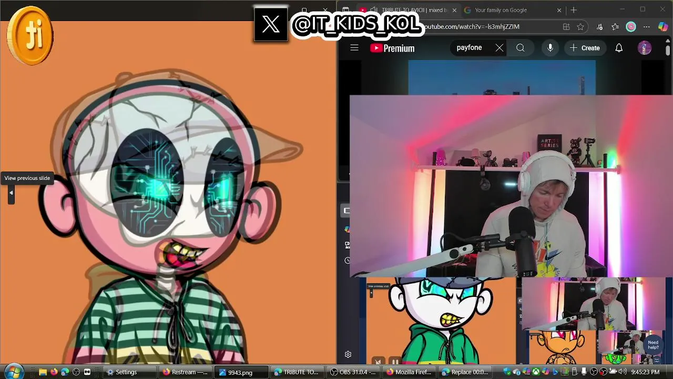673x379 pixels.
Task: Click the webcam feed thumbnail in preview
Action: tap(594, 303)
